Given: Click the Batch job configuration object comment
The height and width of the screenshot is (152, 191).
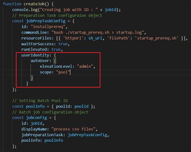Looking at the screenshot, I should tap(50, 112).
